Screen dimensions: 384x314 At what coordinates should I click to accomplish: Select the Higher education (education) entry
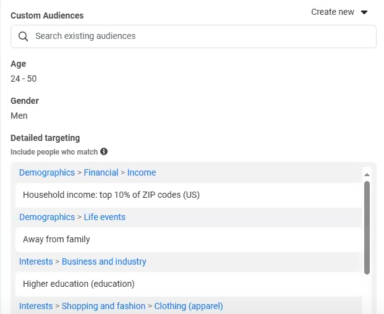click(189, 284)
